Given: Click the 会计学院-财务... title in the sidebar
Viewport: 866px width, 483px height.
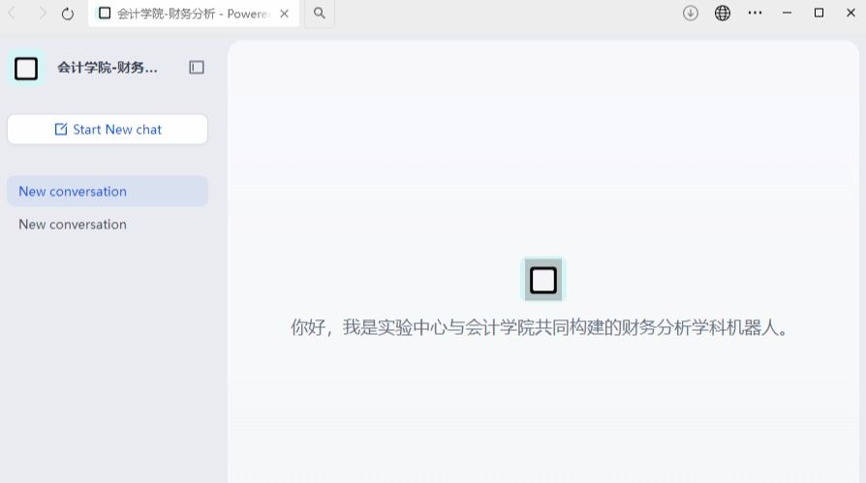Looking at the screenshot, I should [x=107, y=68].
